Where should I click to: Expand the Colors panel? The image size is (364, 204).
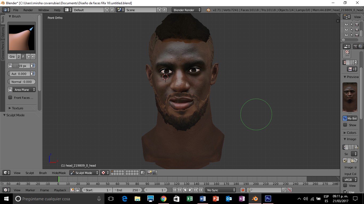(350, 133)
